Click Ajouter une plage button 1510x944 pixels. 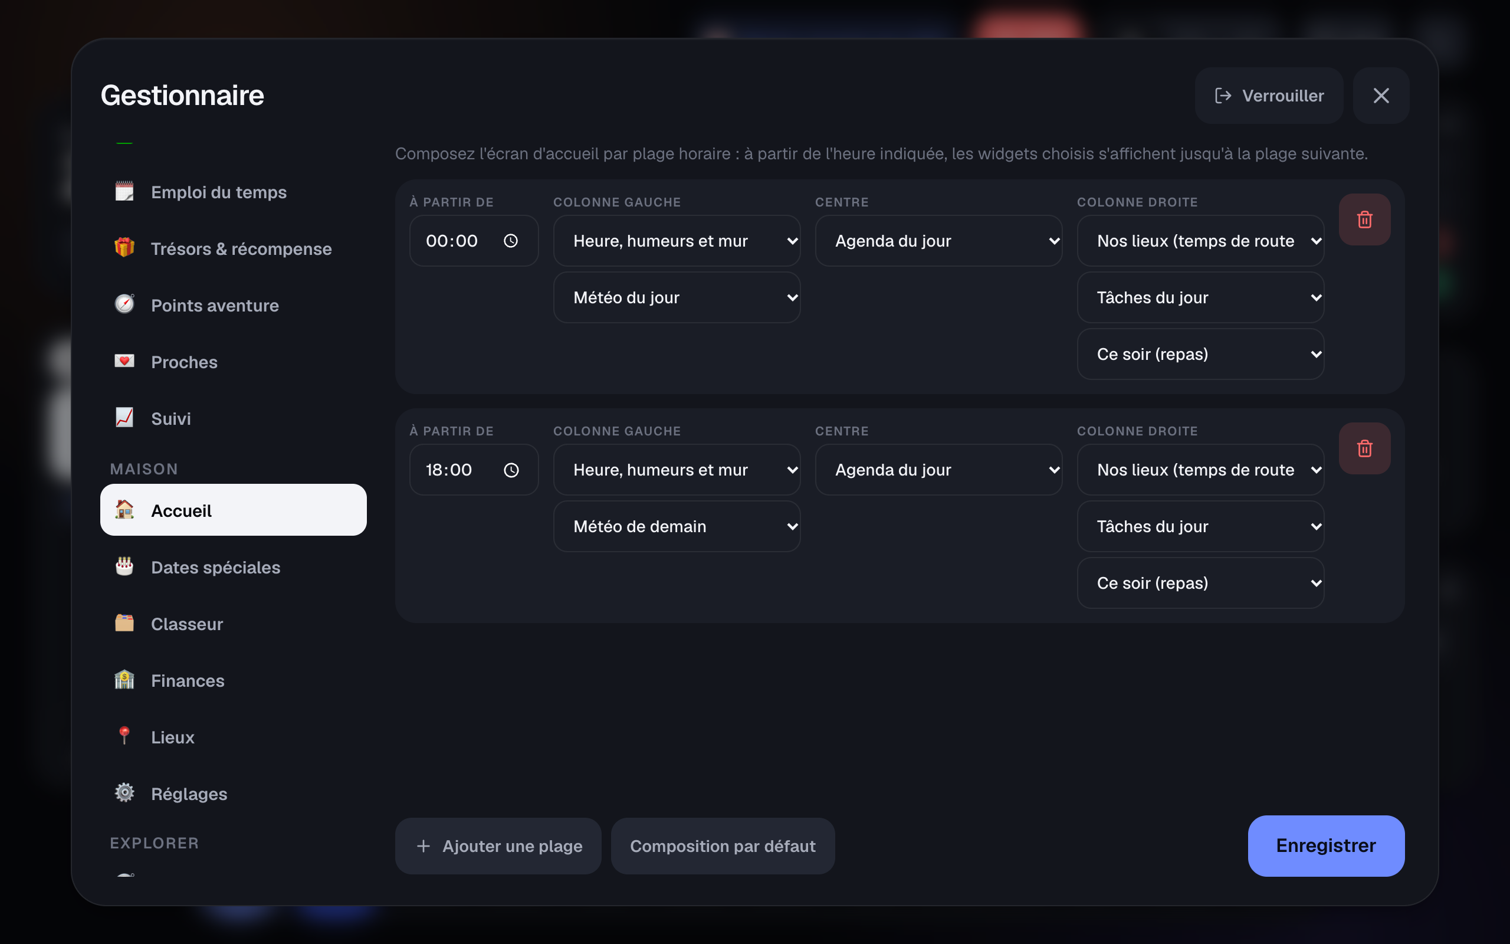(x=498, y=846)
